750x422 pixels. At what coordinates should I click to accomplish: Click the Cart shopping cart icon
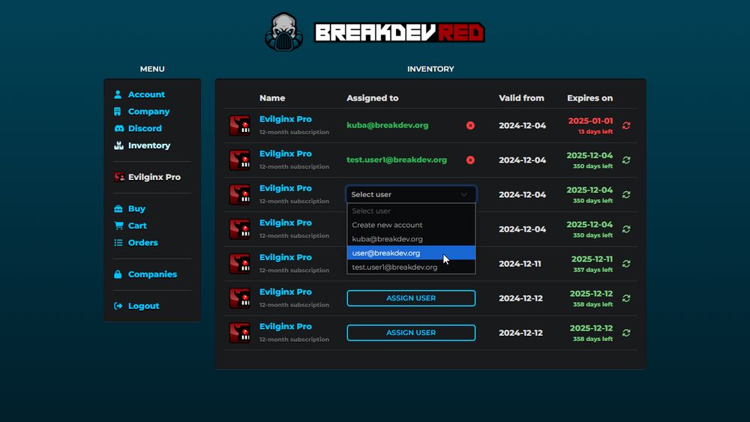click(118, 226)
